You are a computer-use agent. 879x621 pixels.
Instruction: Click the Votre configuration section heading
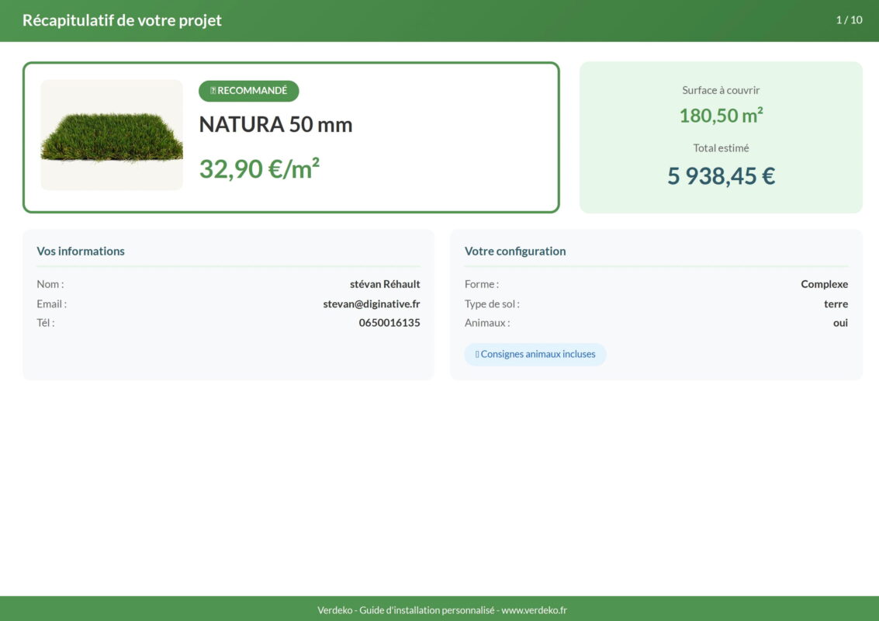tap(515, 251)
